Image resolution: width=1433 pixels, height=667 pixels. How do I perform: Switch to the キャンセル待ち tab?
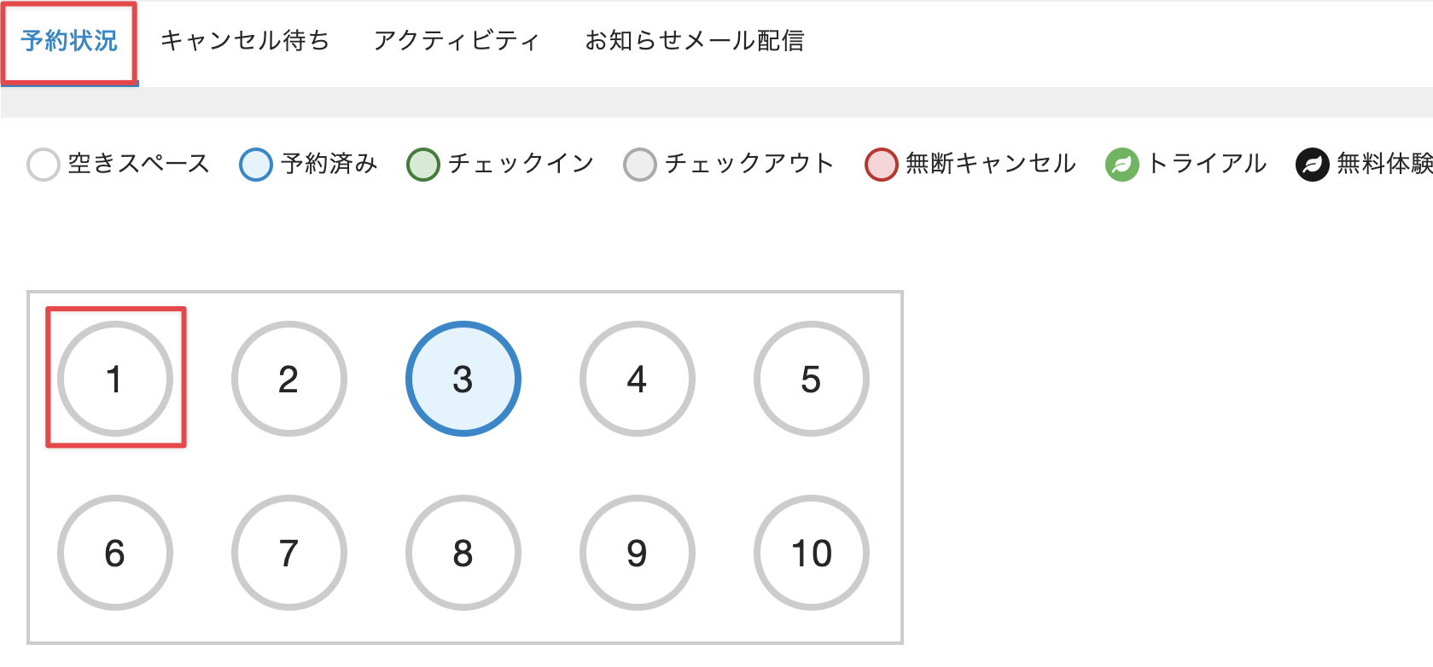tap(245, 41)
